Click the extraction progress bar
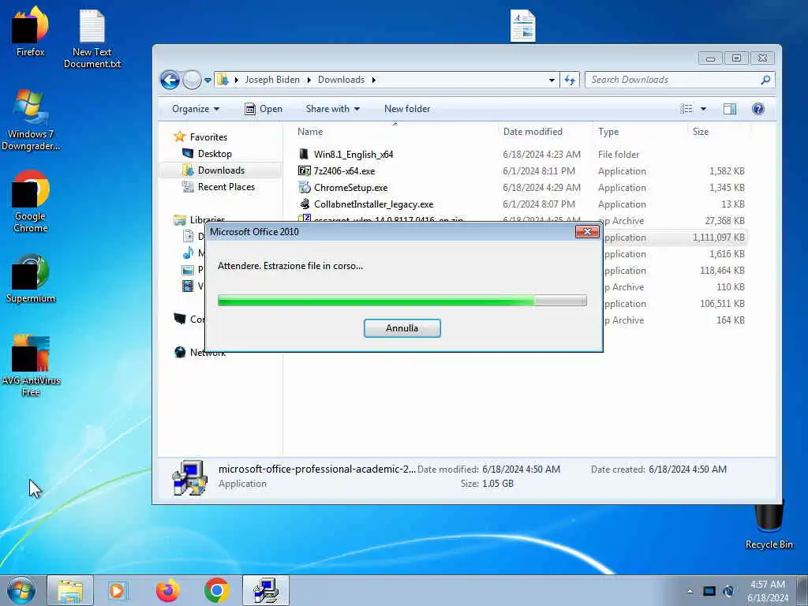 point(402,301)
